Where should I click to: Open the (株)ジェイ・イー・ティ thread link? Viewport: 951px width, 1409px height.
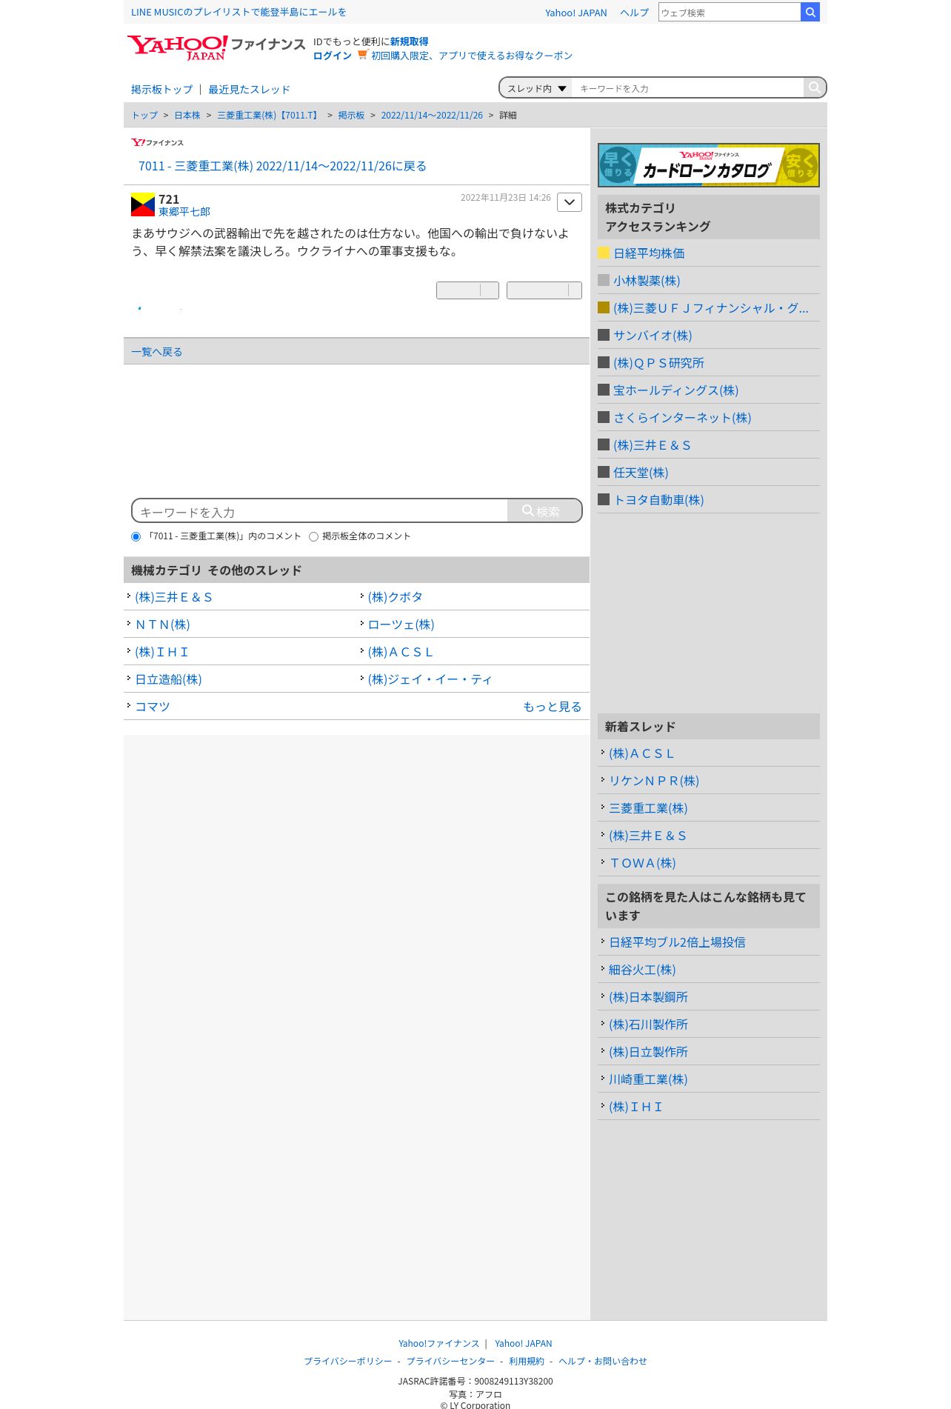430,679
